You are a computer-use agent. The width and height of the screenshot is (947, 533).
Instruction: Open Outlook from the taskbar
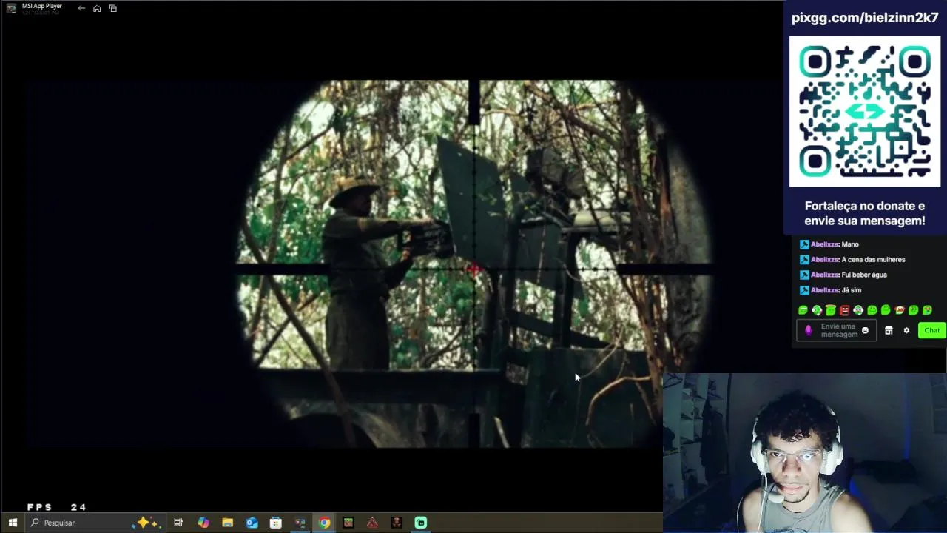252,523
